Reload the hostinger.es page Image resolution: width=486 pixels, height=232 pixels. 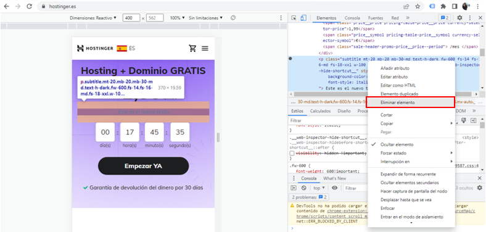pos(30,6)
